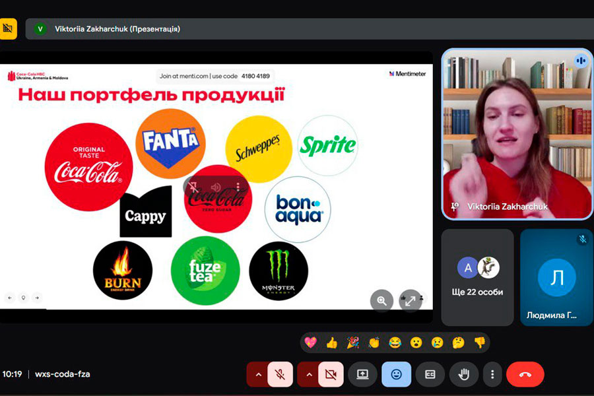
Task: Expand audio settings arrow beside microphone
Action: [258, 374]
